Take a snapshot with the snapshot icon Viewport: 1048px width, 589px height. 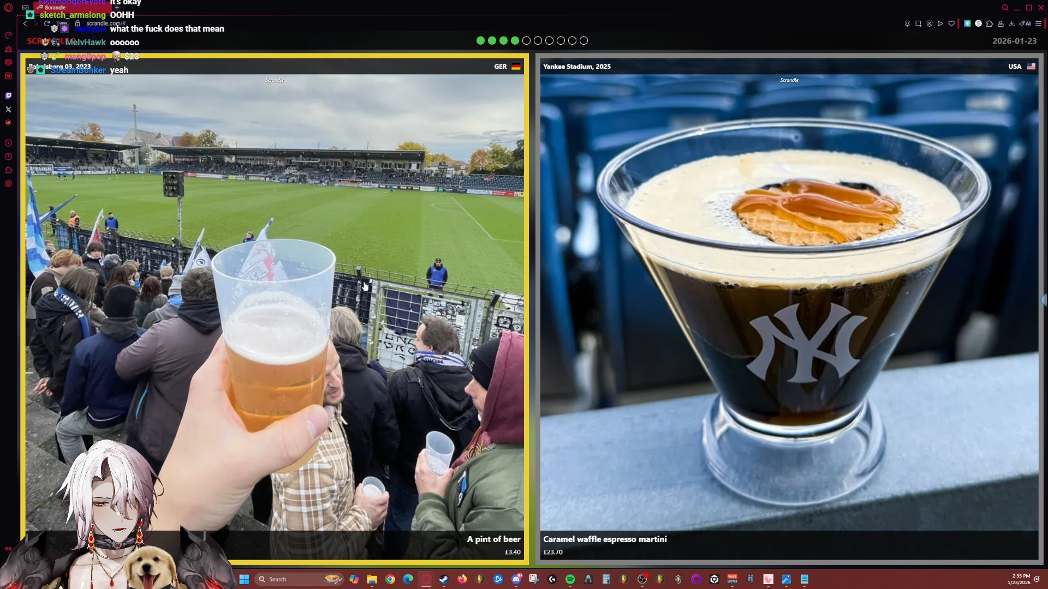918,23
